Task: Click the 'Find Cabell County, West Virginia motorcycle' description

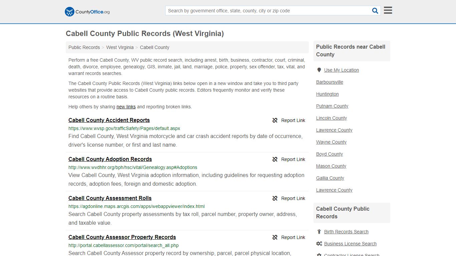Action: (x=186, y=141)
